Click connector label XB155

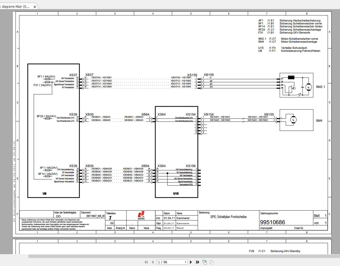pos(269,114)
